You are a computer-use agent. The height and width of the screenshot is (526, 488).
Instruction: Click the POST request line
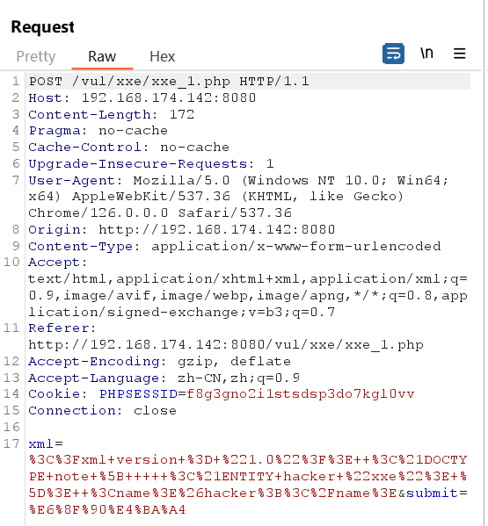169,82
